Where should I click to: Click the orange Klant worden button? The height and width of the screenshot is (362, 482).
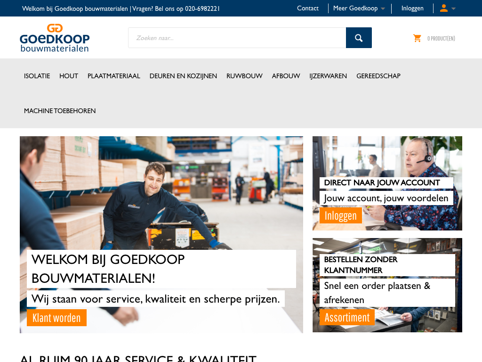(56, 318)
